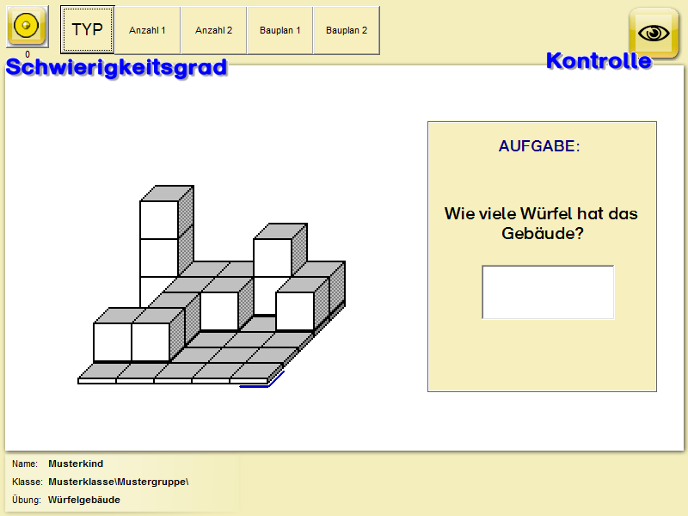Click the Klasse value Musterklasse\Mustergruppe
Viewport: 688px width, 516px height.
[118, 482]
